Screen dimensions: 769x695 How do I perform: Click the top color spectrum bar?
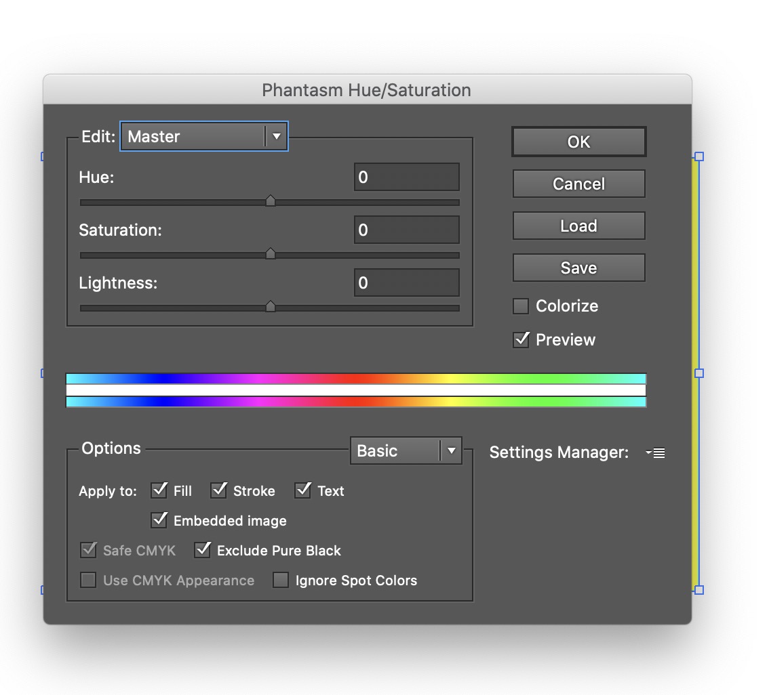[x=356, y=379]
